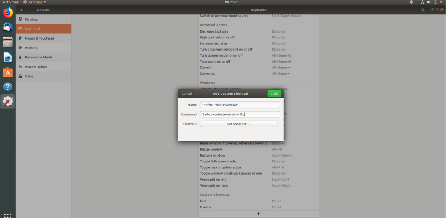Click the search icon in Keyboard header
The width and height of the screenshot is (446, 218).
423,10
